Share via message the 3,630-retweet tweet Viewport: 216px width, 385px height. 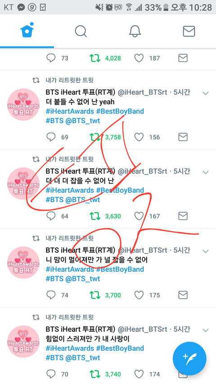183,216
